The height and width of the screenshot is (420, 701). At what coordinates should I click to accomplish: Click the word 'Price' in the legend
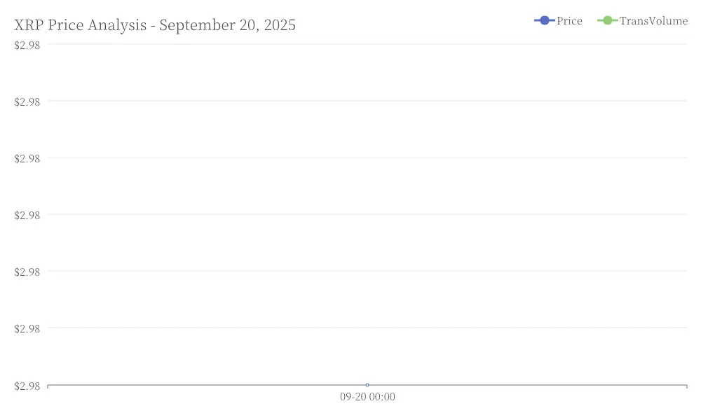tap(569, 21)
